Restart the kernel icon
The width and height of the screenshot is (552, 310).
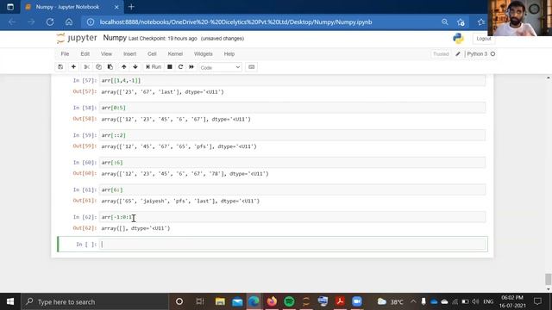tap(180, 67)
